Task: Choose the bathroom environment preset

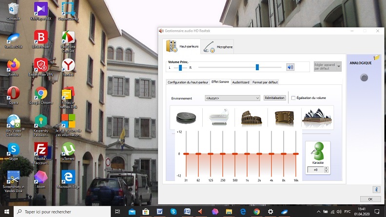Action: pos(217,118)
